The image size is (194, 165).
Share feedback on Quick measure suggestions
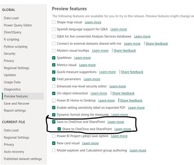point(132,72)
